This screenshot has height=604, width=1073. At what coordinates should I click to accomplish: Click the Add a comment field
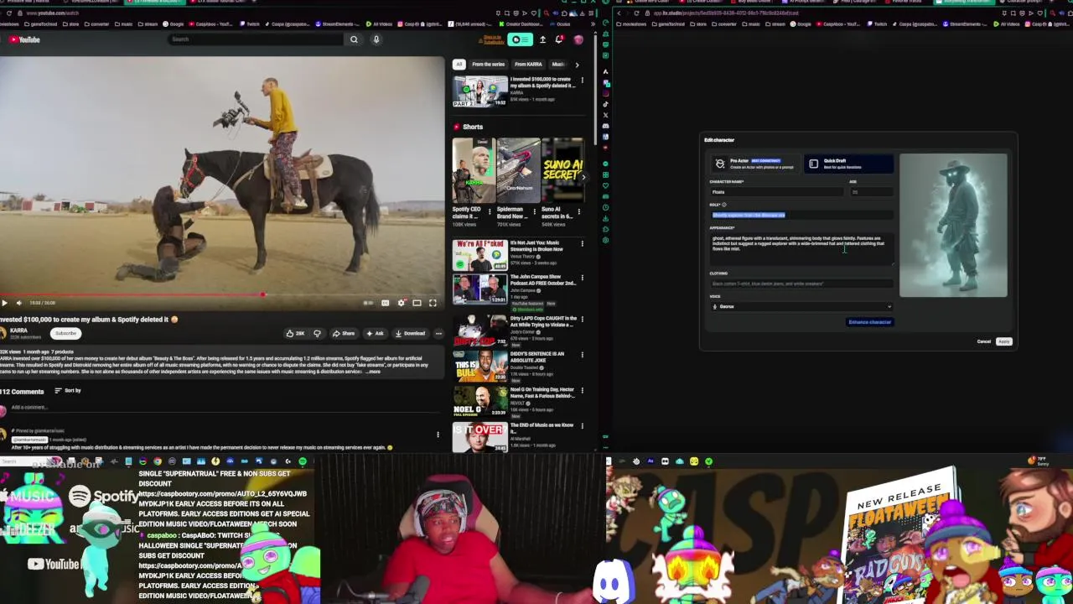pyautogui.click(x=226, y=408)
